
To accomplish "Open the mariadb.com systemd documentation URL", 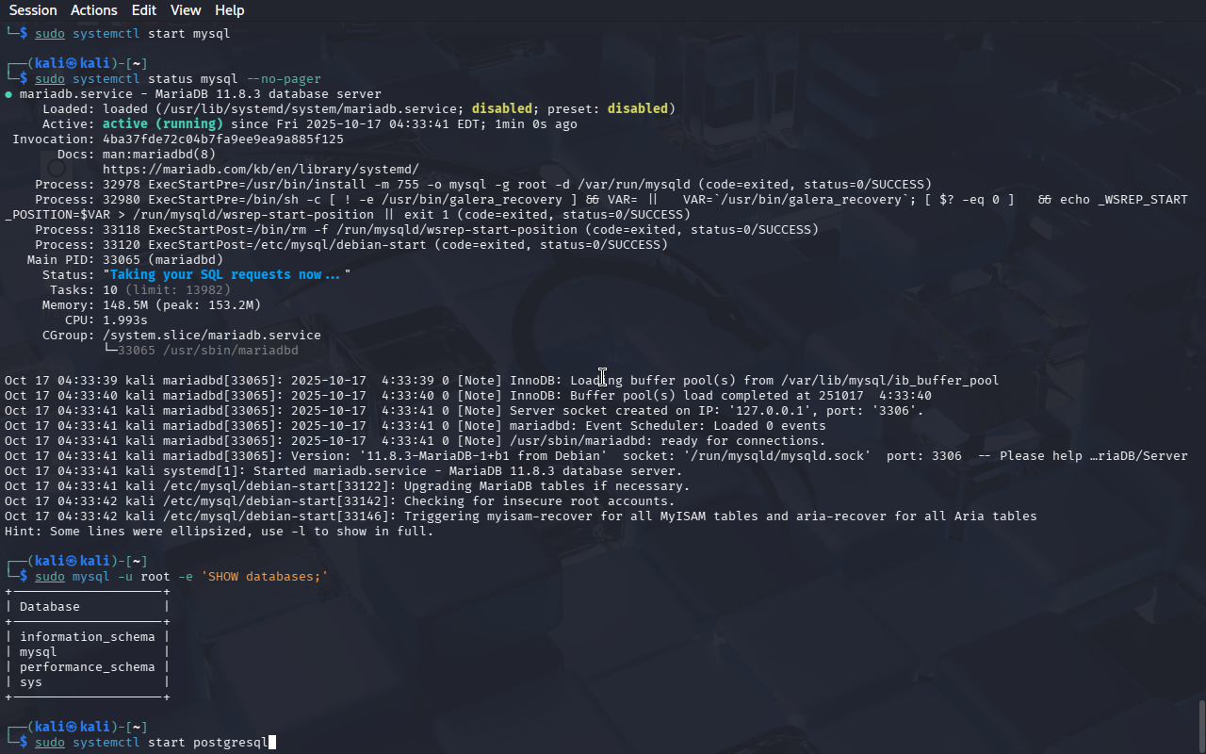I will (x=260, y=170).
